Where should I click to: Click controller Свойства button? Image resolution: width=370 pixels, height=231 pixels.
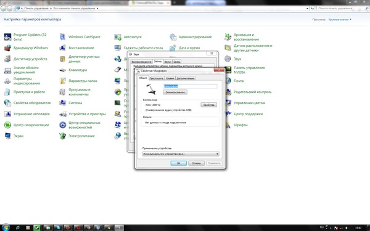[209, 105]
